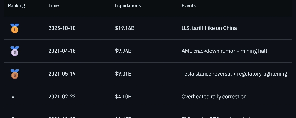The image size is (296, 118).
Task: Open AML crackdown rumor + mining halt event
Action: [x=224, y=51]
